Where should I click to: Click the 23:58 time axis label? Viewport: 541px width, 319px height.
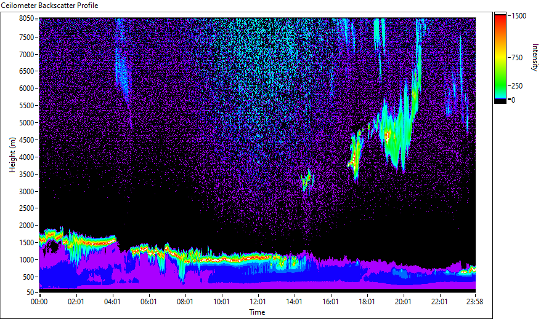pyautogui.click(x=474, y=302)
